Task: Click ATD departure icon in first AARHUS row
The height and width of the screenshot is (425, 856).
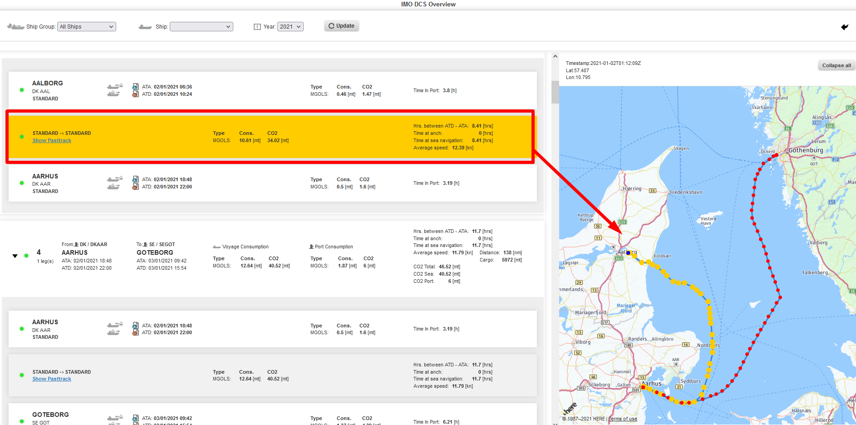Action: coord(135,187)
